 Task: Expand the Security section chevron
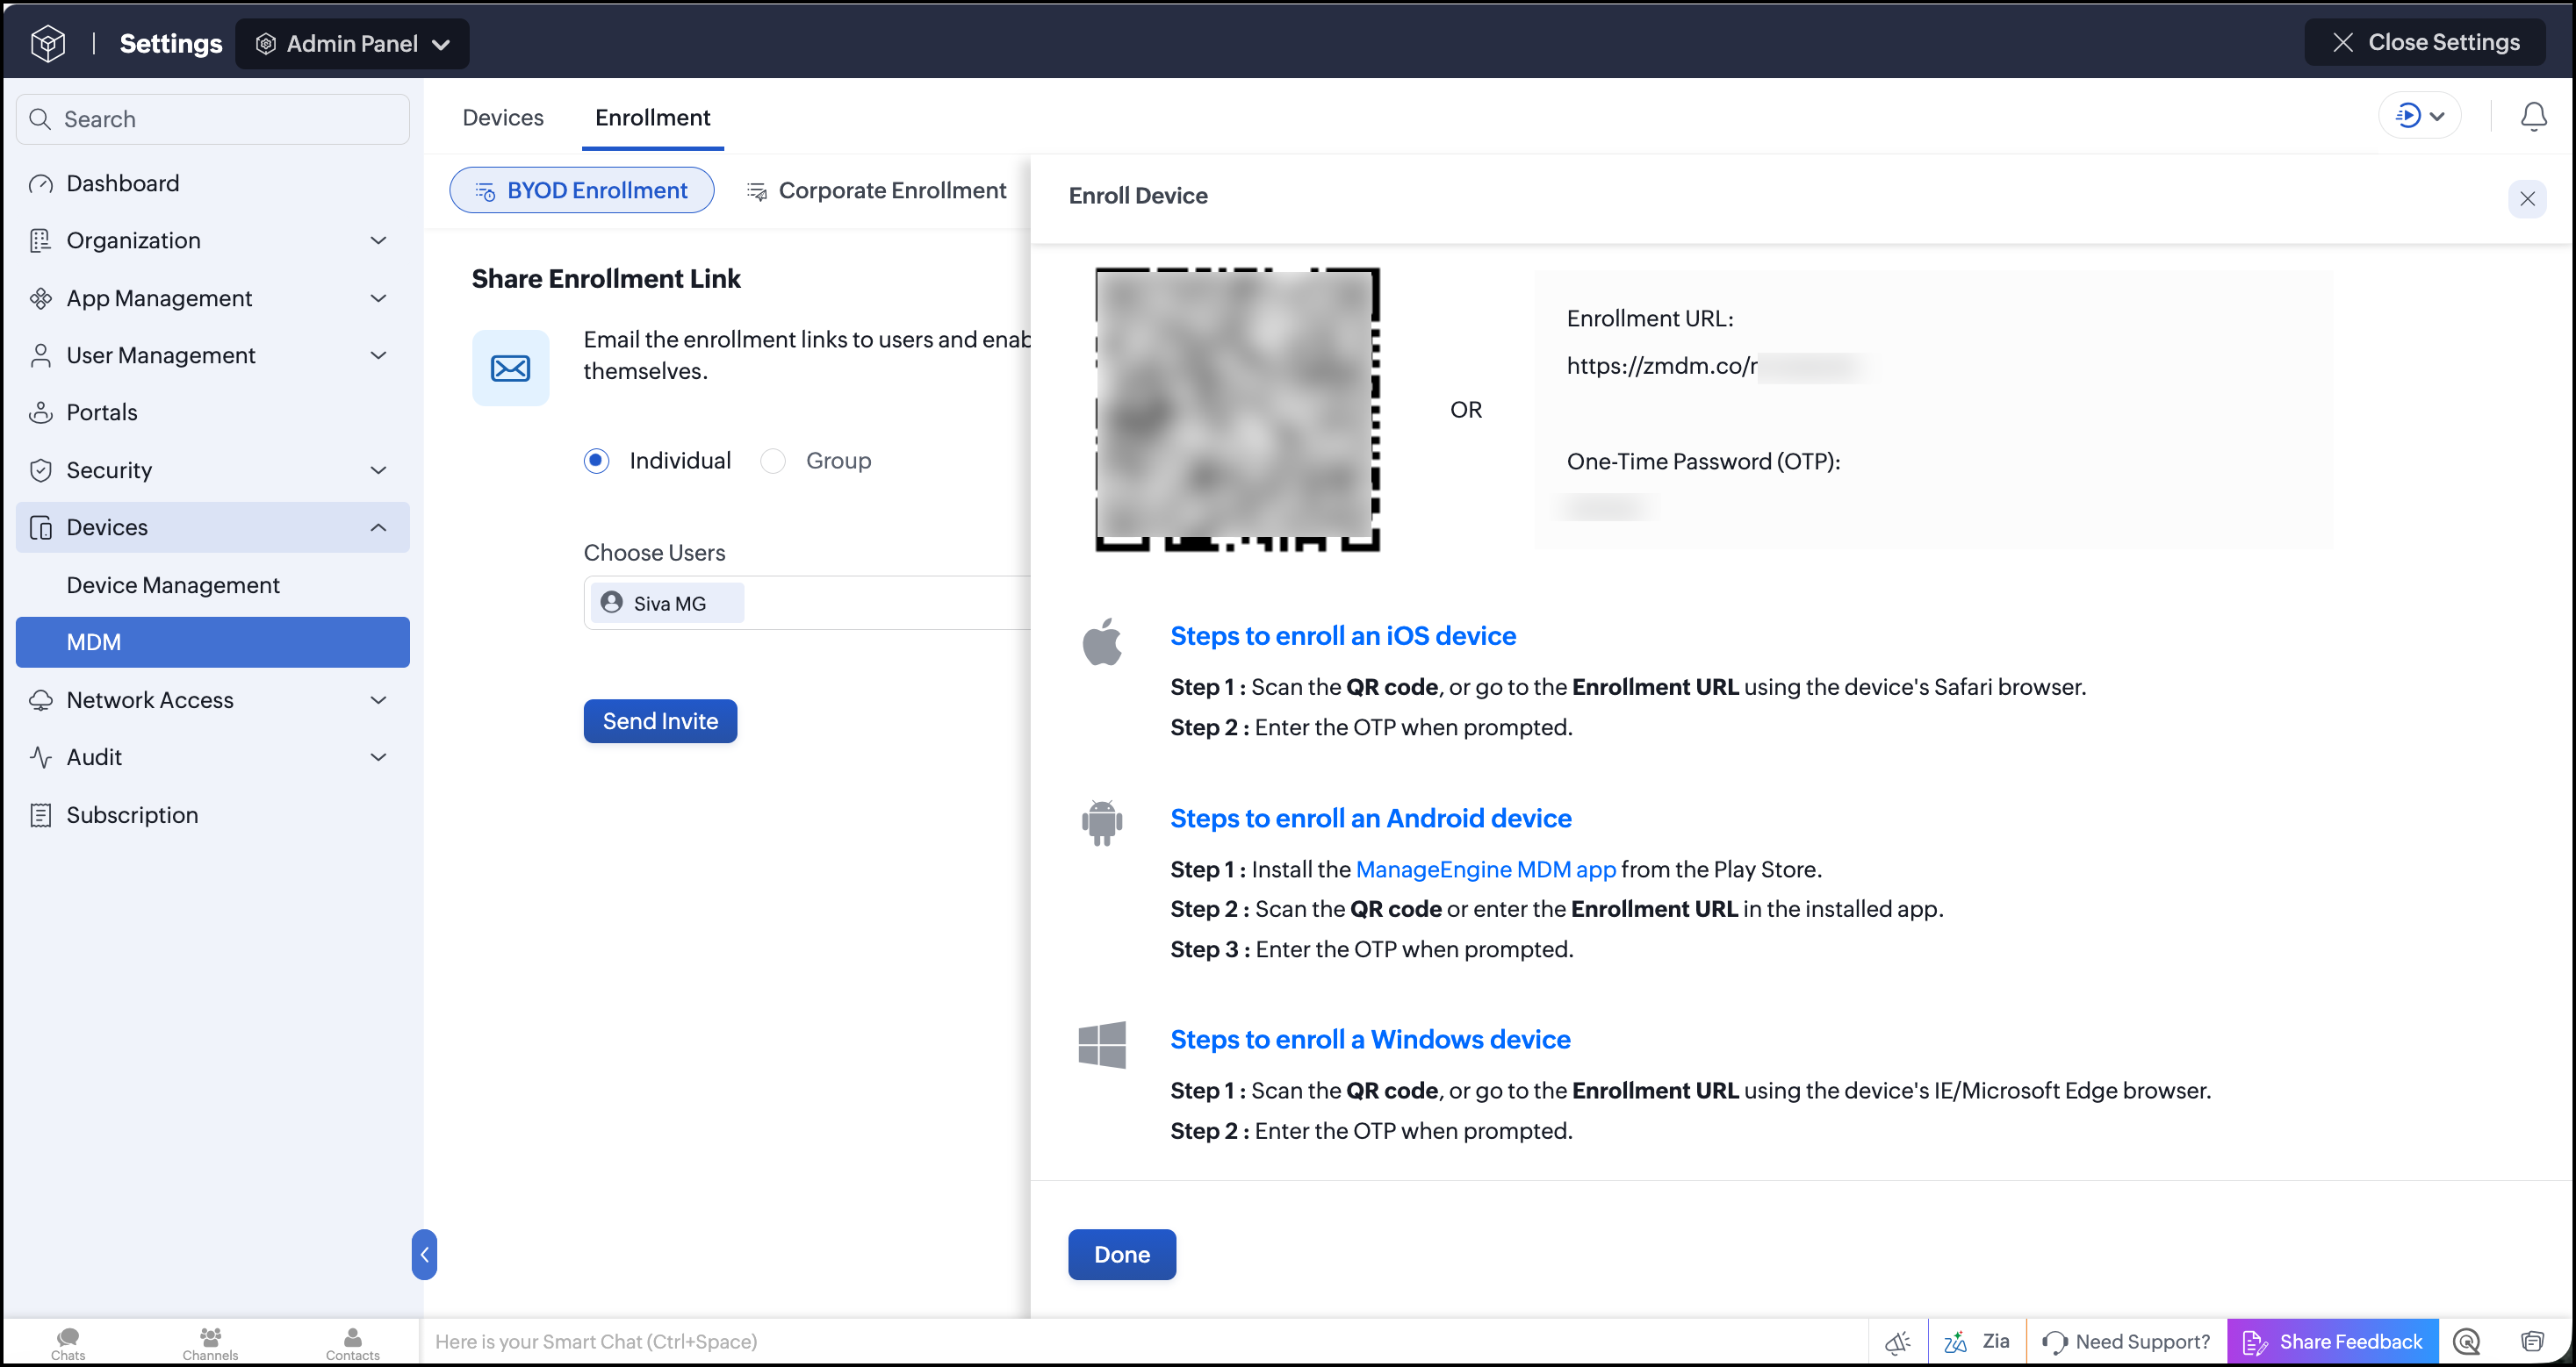pos(378,469)
